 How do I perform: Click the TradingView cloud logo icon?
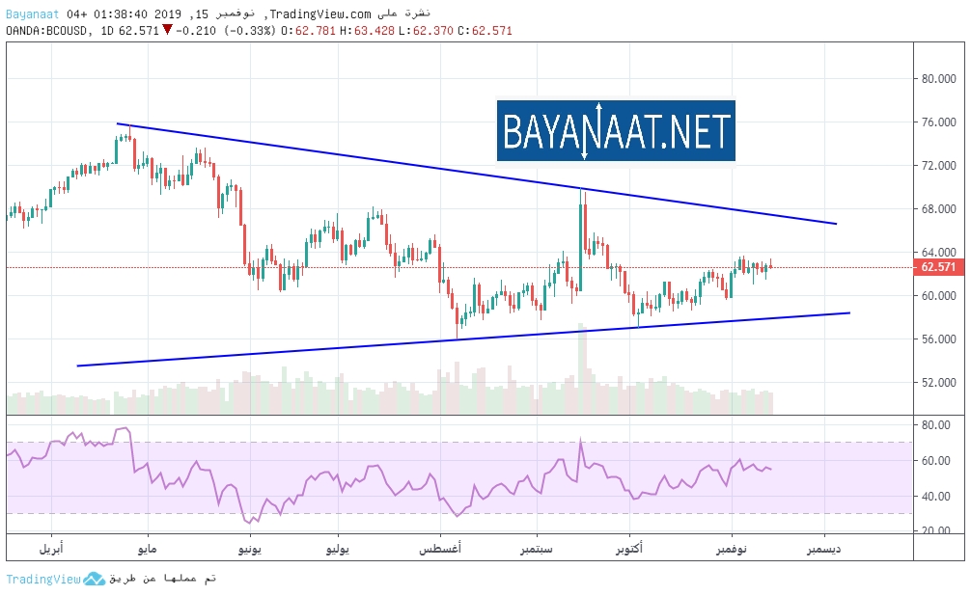[x=94, y=579]
